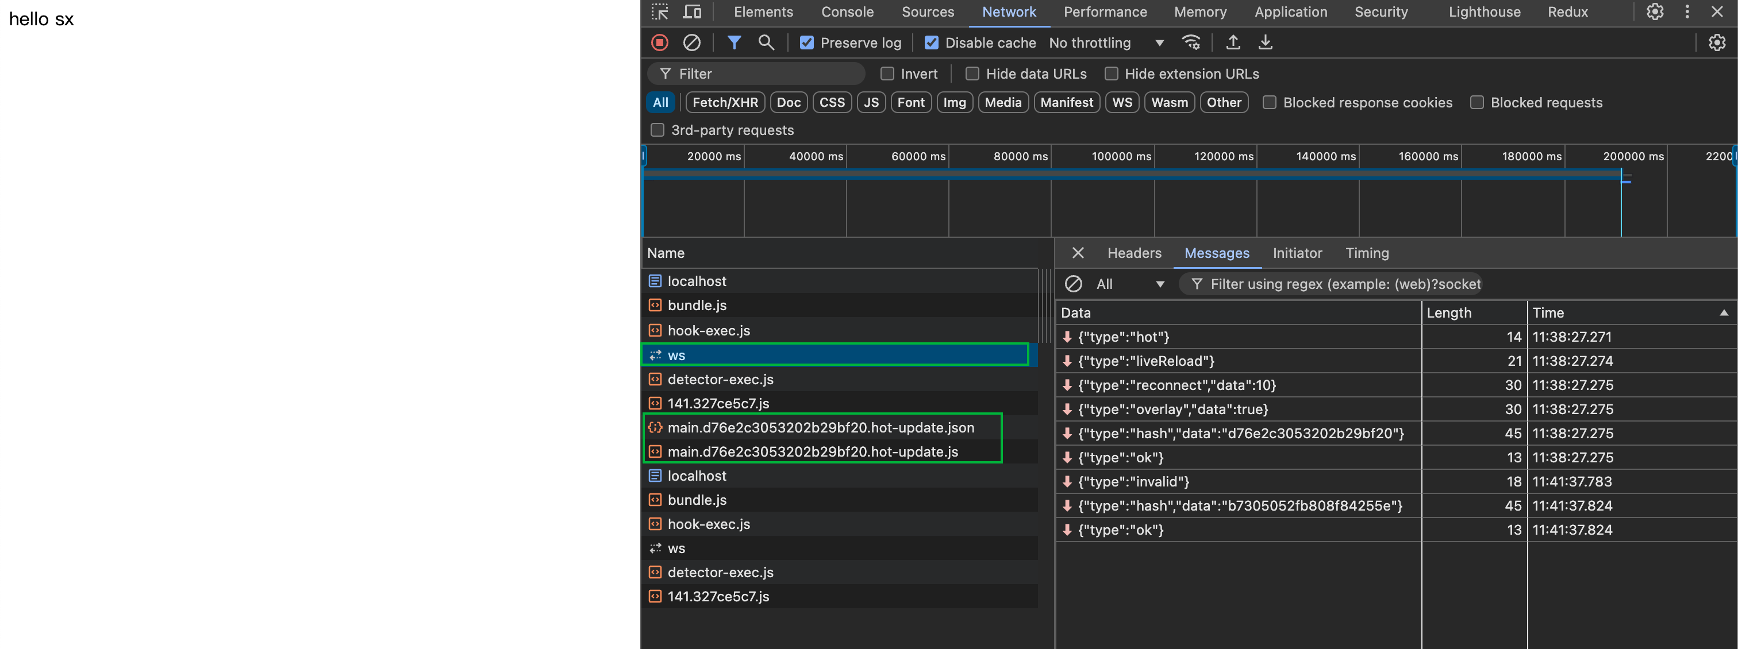Click the network Filter text field

point(756,74)
